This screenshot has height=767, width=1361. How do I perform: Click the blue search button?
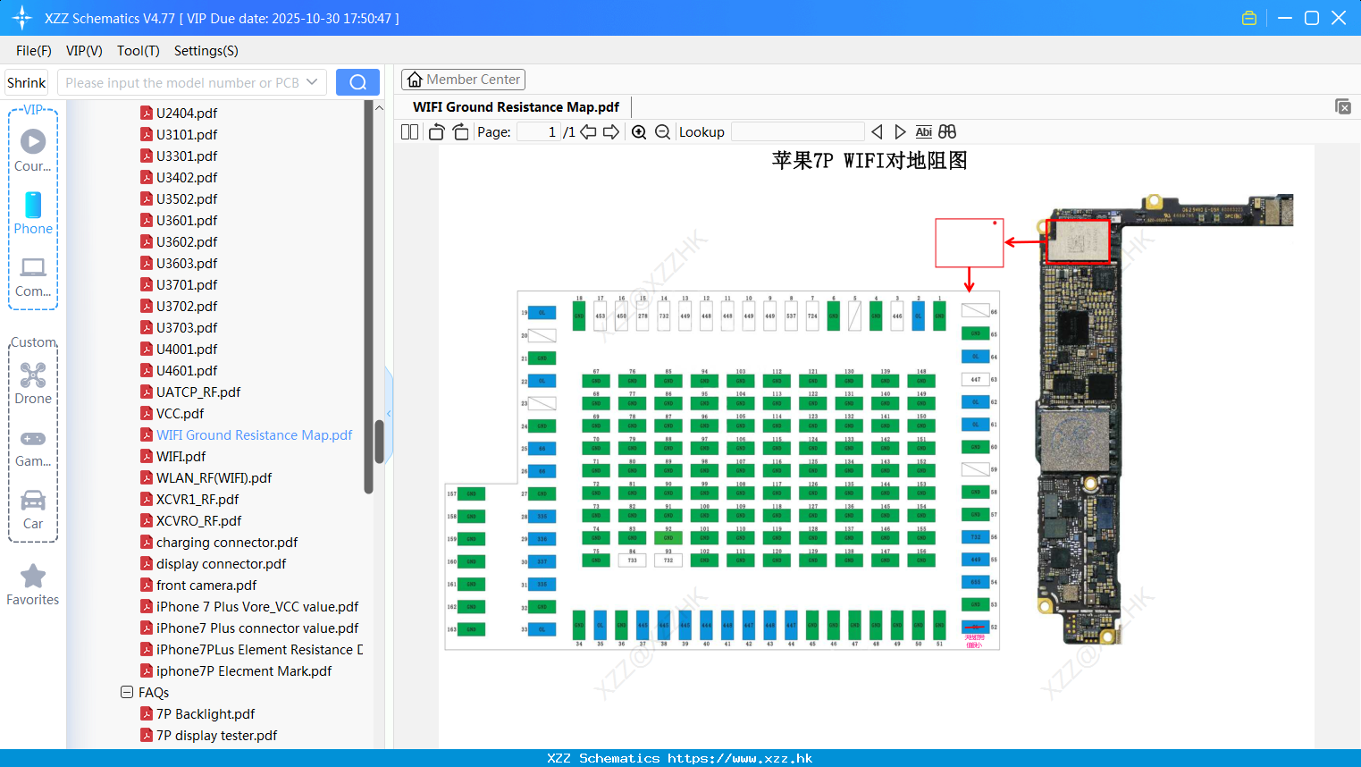[x=357, y=82]
